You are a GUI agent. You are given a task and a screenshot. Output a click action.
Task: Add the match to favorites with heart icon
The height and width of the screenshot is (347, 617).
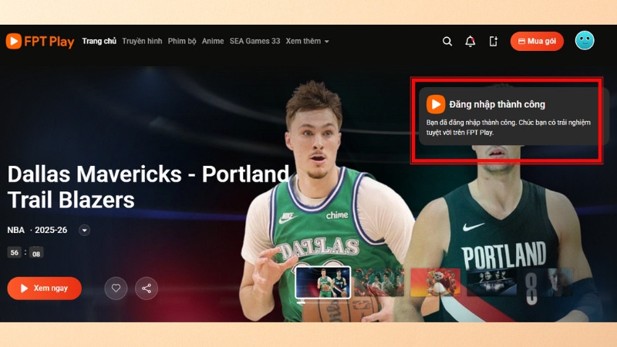116,288
